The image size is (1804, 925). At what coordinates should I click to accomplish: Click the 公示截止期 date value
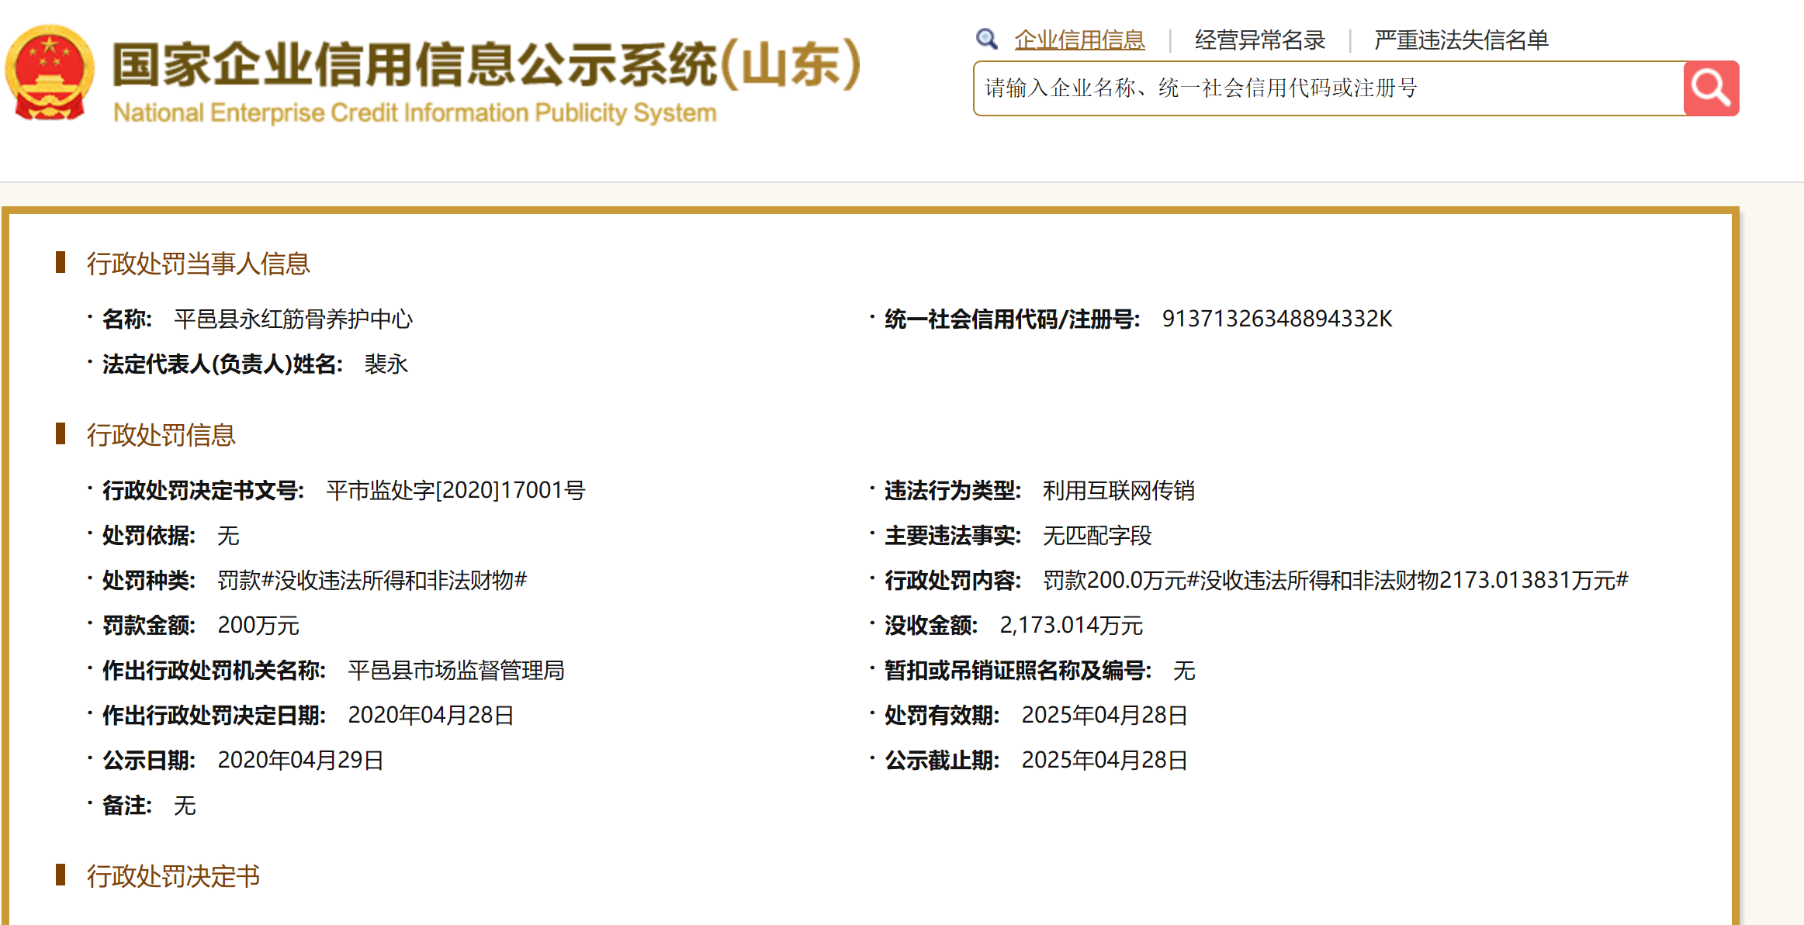[1104, 760]
